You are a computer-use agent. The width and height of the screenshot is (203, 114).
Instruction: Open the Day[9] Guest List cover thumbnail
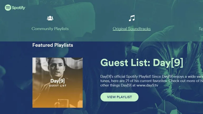tap(57, 83)
